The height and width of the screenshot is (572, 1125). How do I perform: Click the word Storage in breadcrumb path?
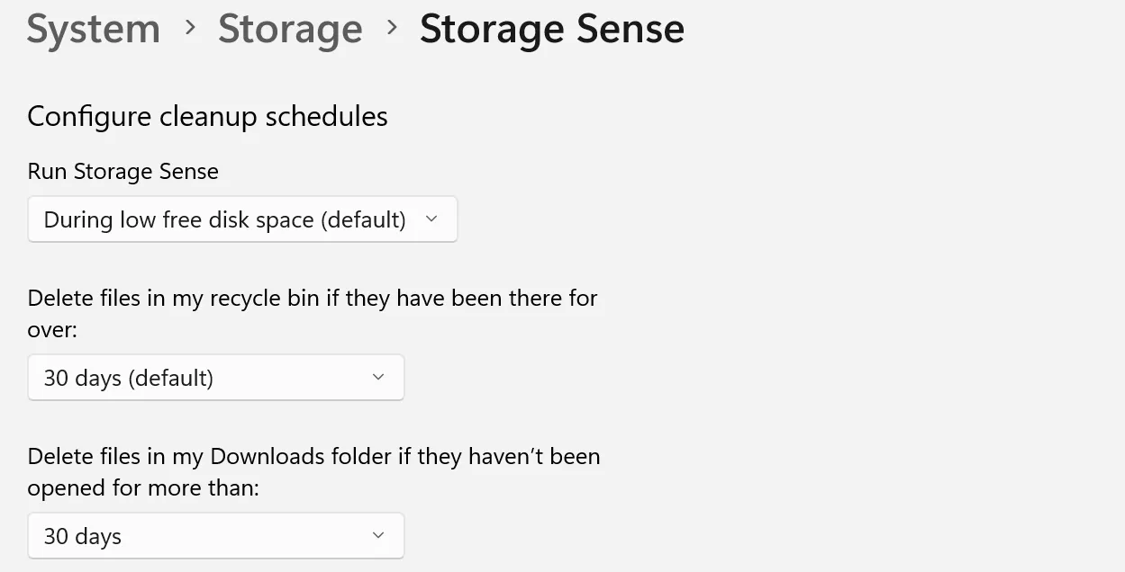[x=290, y=29]
